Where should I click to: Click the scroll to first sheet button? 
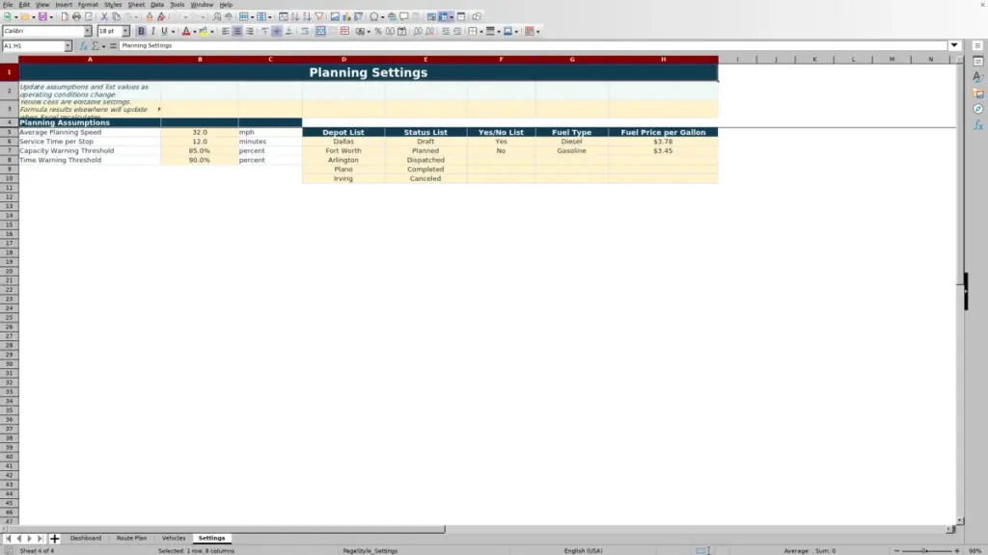8,538
